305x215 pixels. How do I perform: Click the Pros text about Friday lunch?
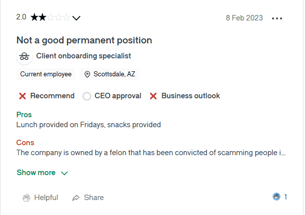tap(88, 125)
